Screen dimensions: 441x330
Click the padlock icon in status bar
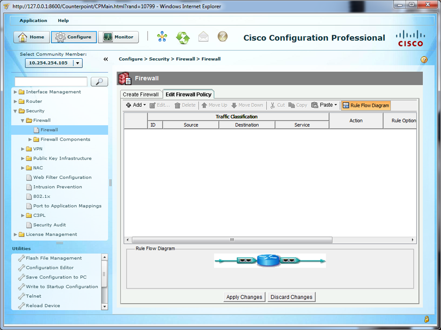coord(426,319)
